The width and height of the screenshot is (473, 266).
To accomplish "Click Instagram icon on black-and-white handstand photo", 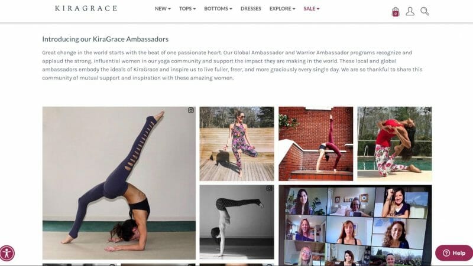I will pos(269,189).
